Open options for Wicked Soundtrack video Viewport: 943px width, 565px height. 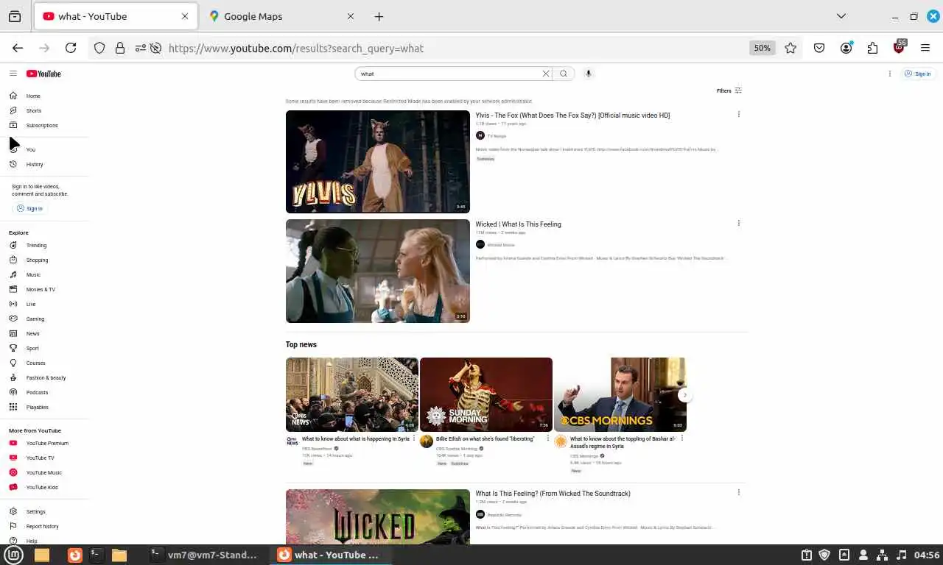(x=739, y=492)
